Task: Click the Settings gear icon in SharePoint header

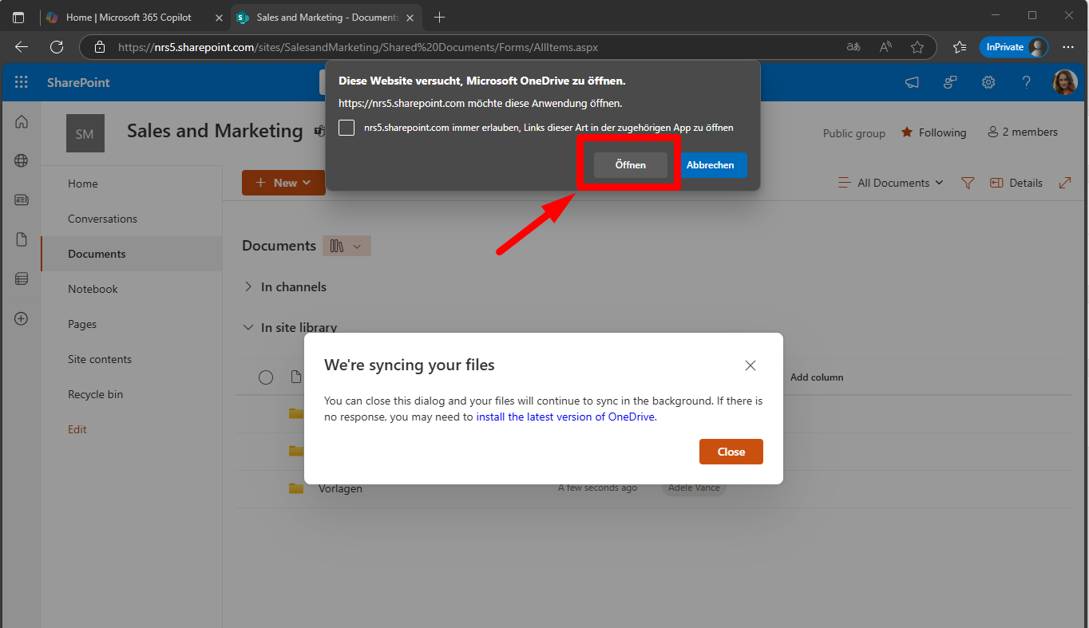Action: click(x=988, y=82)
